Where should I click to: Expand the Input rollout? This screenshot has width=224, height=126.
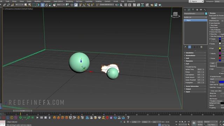tap(195, 92)
